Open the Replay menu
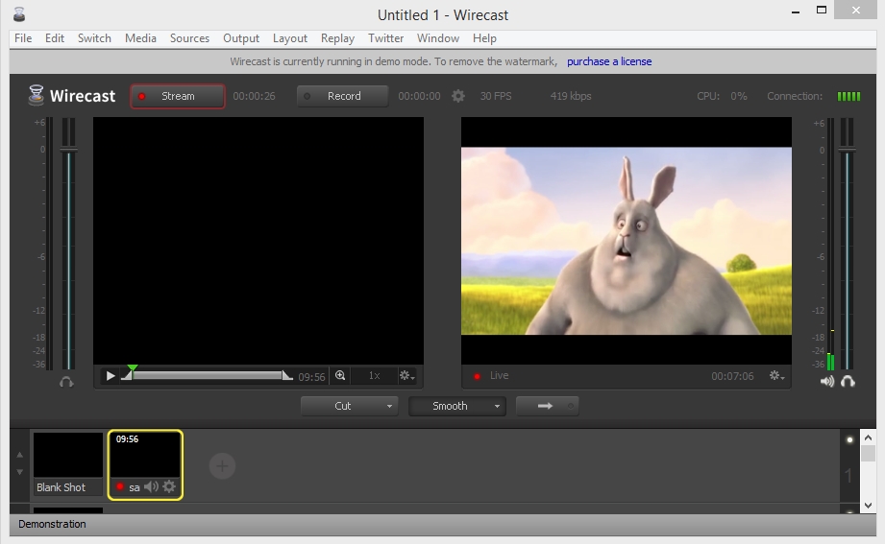The width and height of the screenshot is (885, 544). click(x=337, y=38)
